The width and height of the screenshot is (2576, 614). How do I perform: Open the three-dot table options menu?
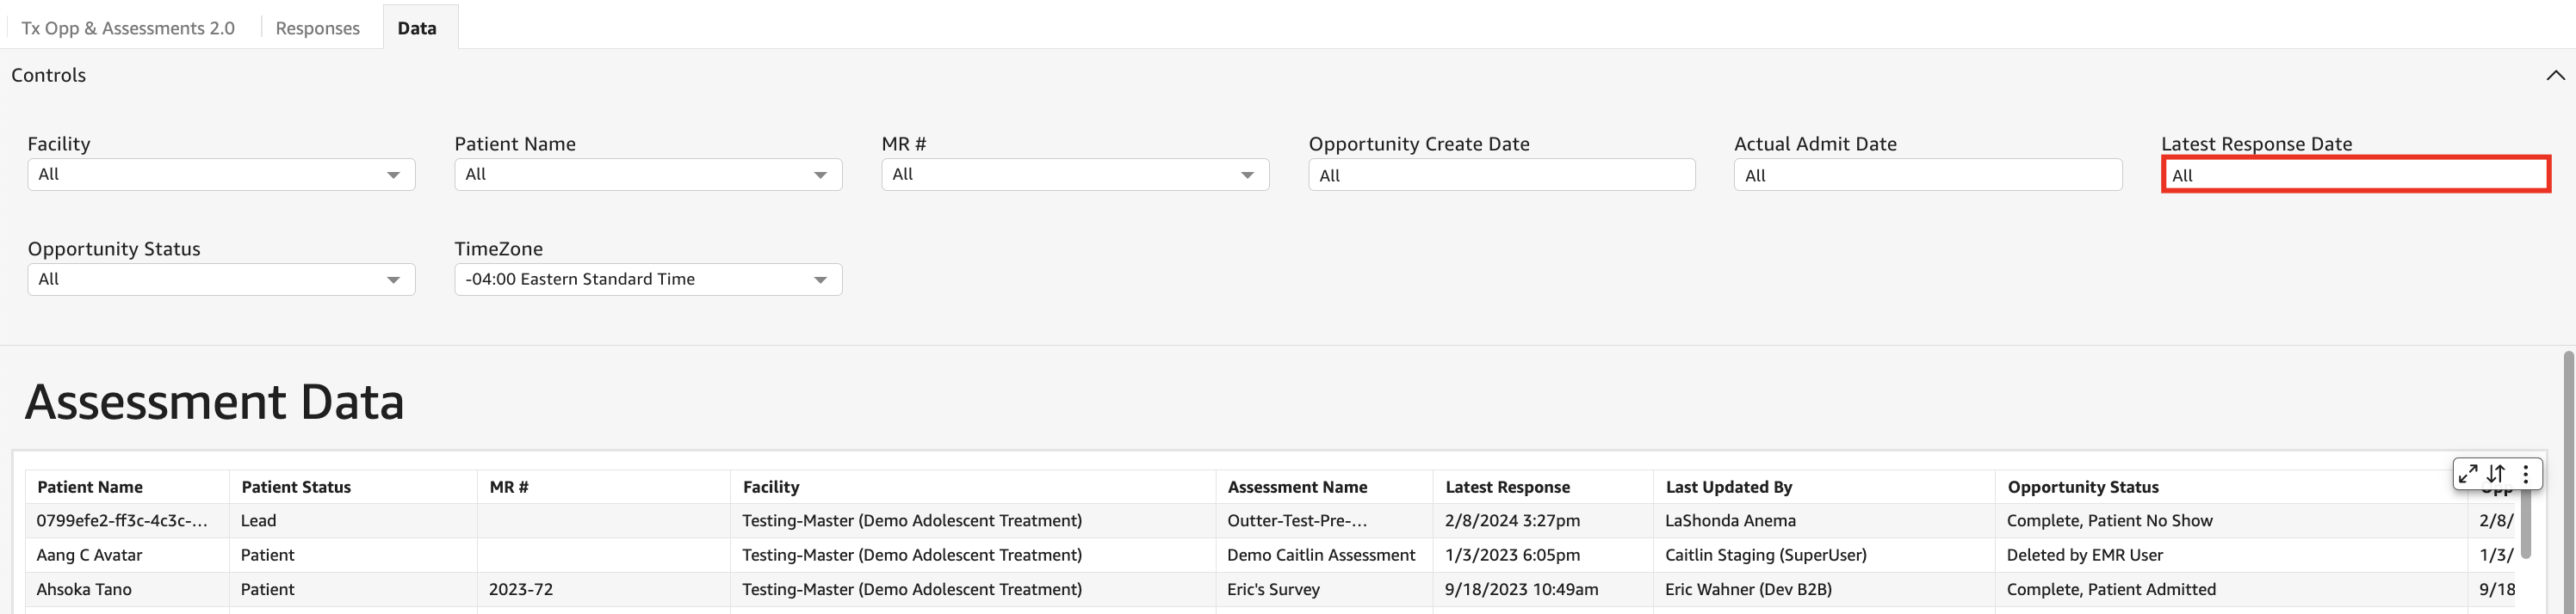click(2525, 473)
